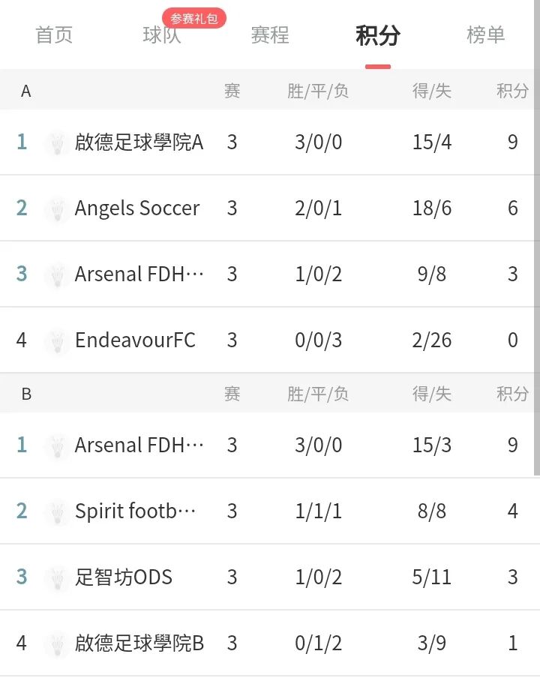Switch to the 赛程 tab

pyautogui.click(x=270, y=35)
